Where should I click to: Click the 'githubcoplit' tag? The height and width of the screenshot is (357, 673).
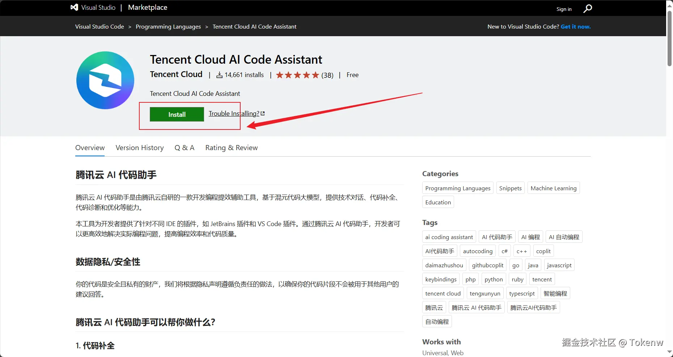click(488, 265)
